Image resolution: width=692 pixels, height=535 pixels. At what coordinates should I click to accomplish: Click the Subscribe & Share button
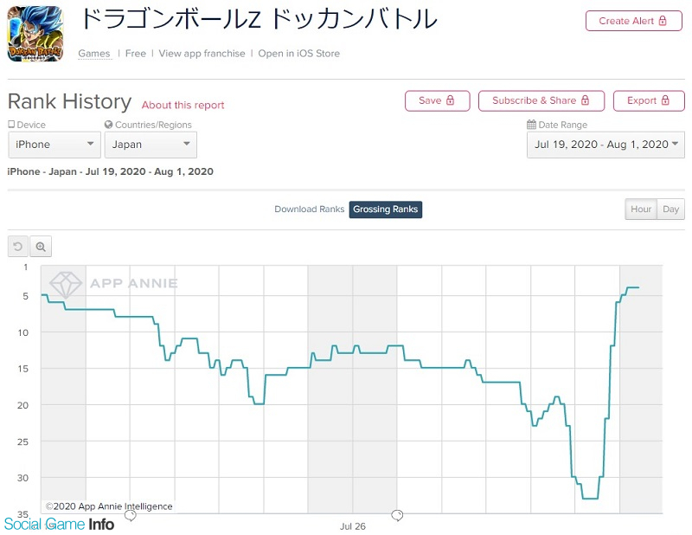point(541,100)
